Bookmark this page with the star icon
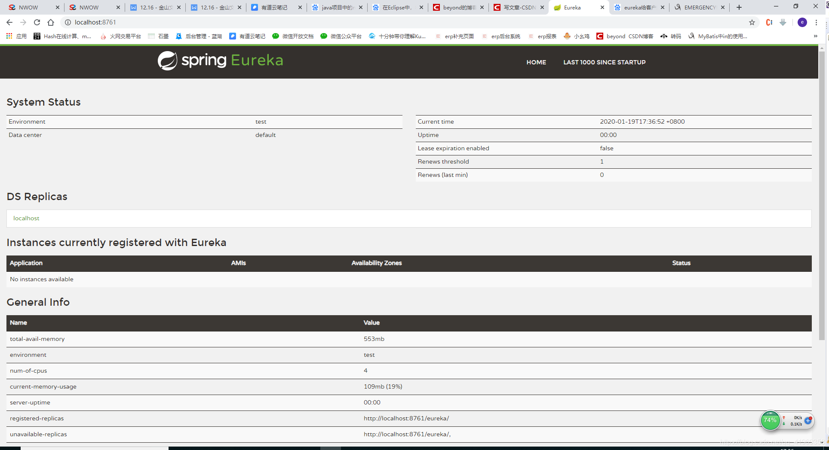 (x=752, y=22)
